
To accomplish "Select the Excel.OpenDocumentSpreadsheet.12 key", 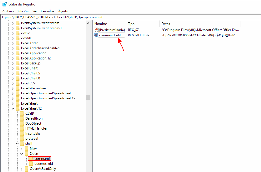I will coord(48,98).
